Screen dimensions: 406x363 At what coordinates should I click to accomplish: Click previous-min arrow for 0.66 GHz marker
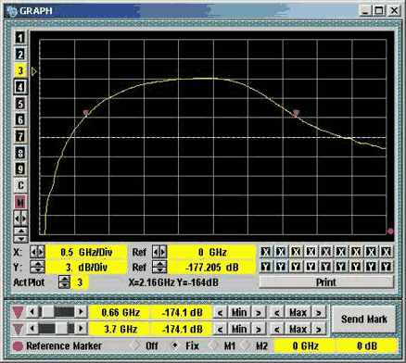tap(220, 312)
